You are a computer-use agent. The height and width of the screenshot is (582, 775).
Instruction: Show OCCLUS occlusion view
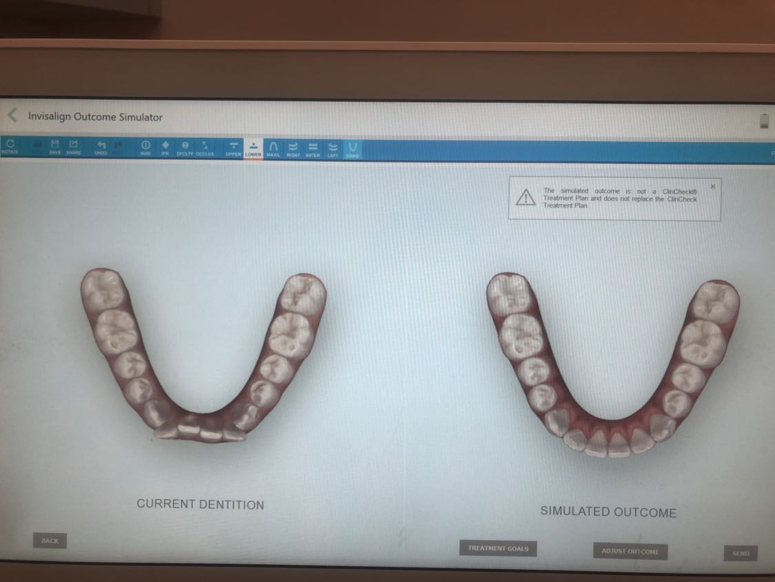point(205,148)
